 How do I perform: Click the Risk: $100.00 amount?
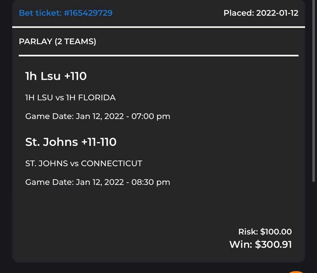click(x=265, y=232)
